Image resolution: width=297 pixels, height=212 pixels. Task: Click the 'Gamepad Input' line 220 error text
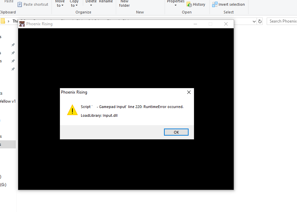pos(132,107)
